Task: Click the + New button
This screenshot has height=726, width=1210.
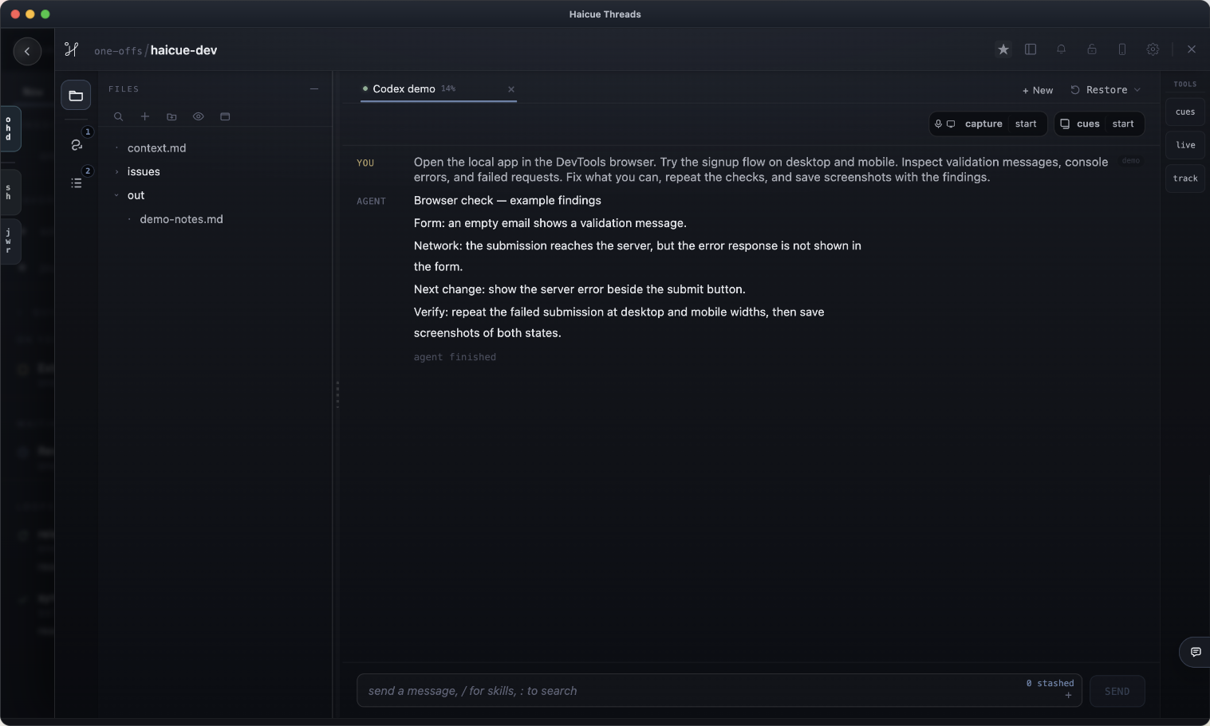Action: (x=1038, y=90)
